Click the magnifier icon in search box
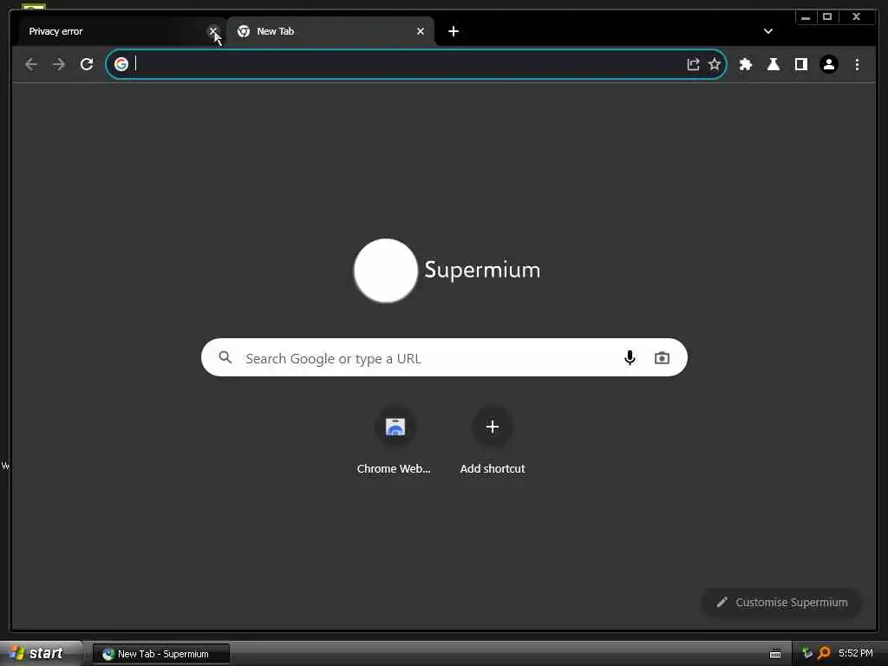888x666 pixels. tap(225, 357)
